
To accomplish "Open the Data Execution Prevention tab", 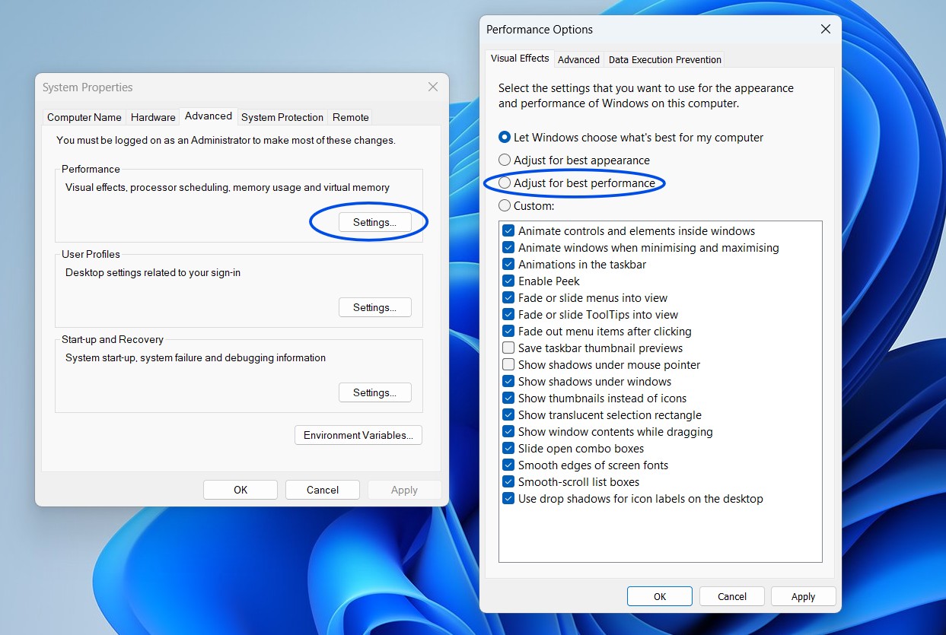I will (x=664, y=59).
